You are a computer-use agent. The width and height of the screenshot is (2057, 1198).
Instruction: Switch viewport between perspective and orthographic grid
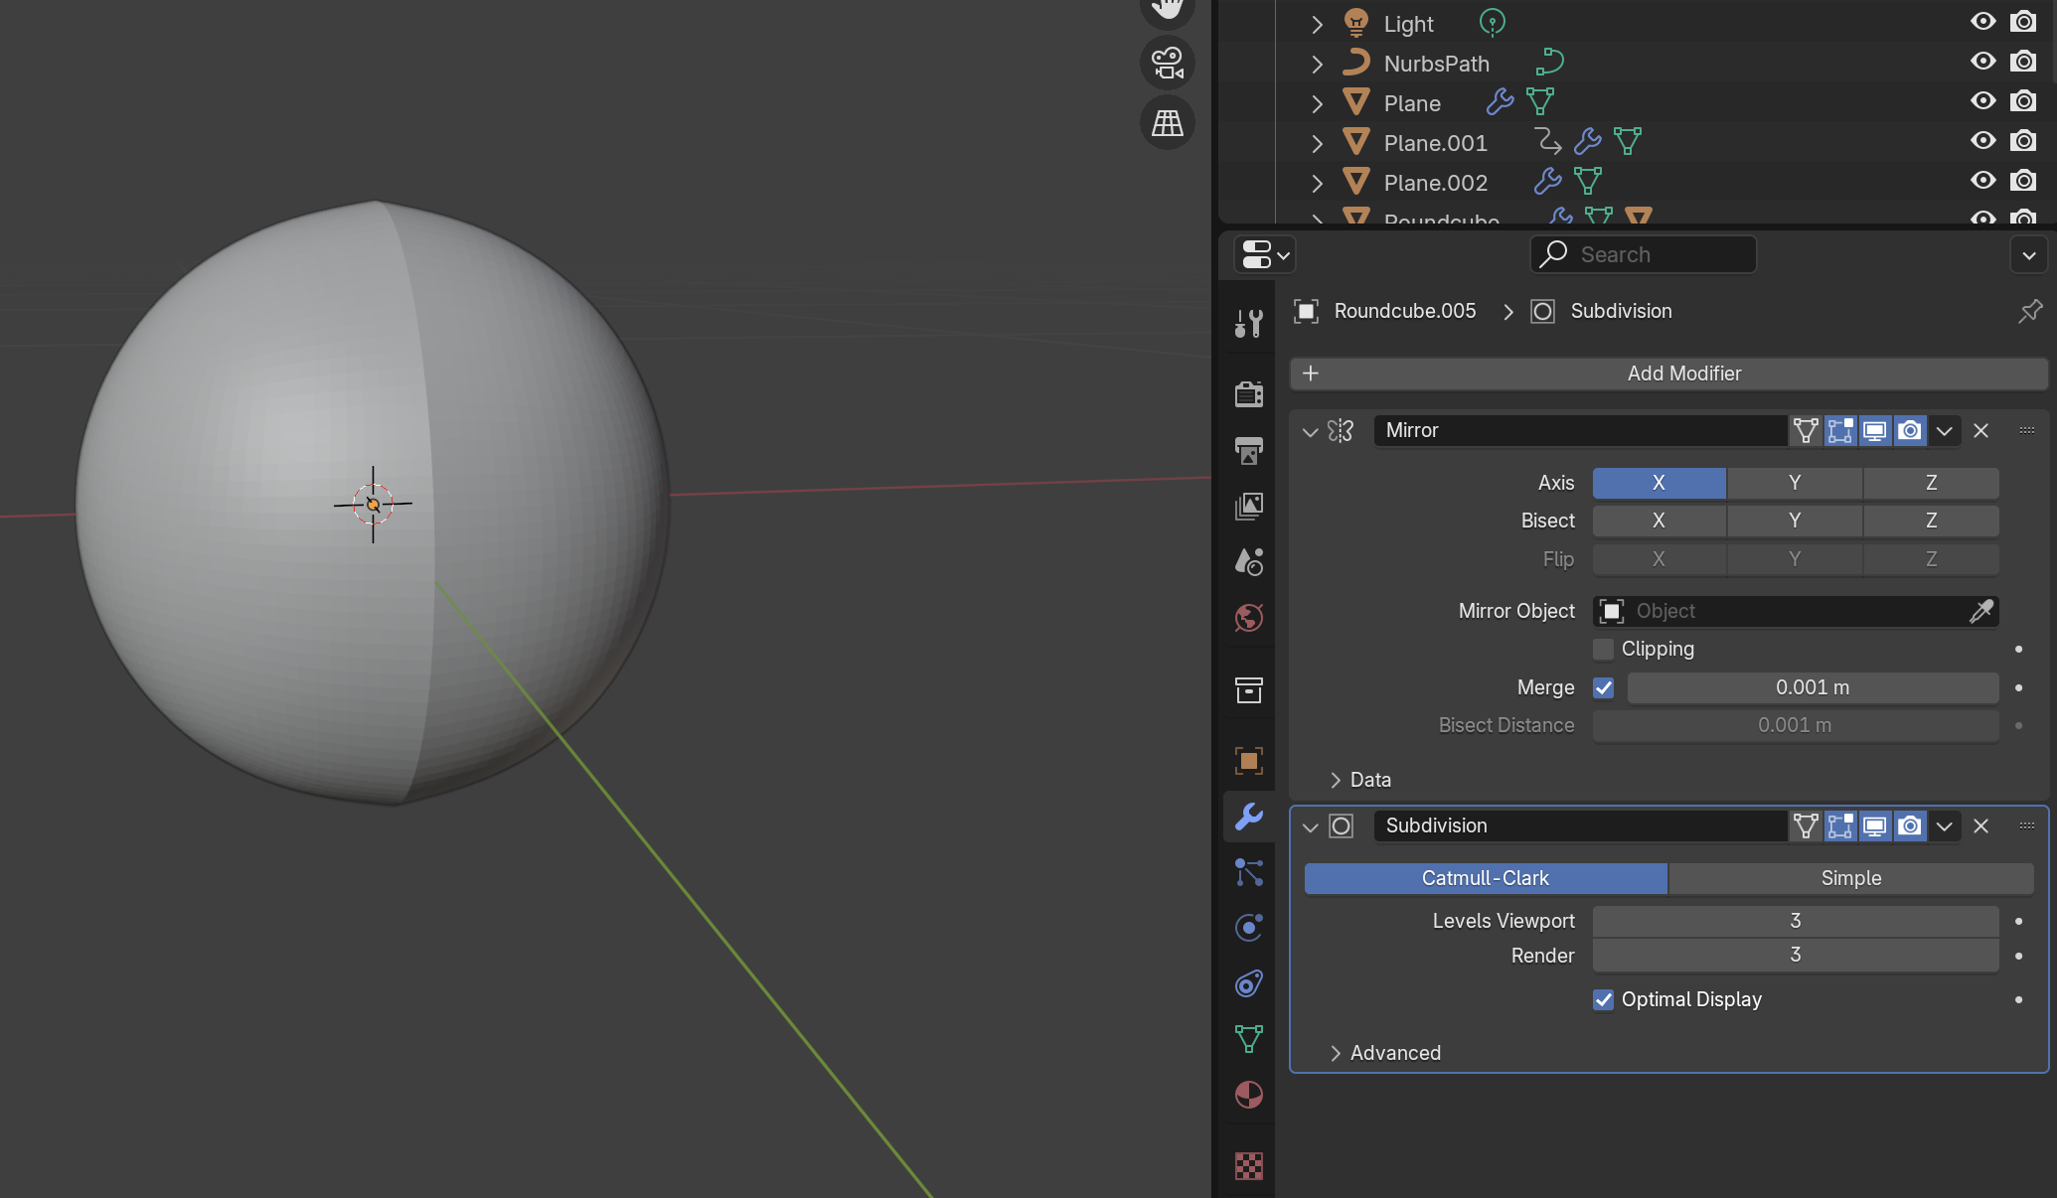1168,123
